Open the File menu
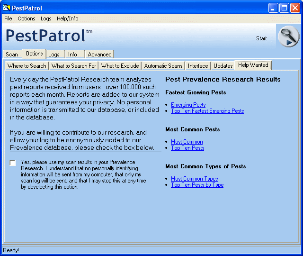 [8, 18]
